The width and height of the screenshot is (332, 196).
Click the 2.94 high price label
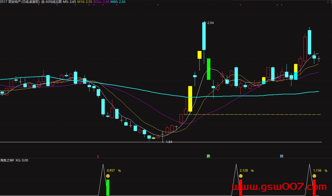click(x=211, y=23)
